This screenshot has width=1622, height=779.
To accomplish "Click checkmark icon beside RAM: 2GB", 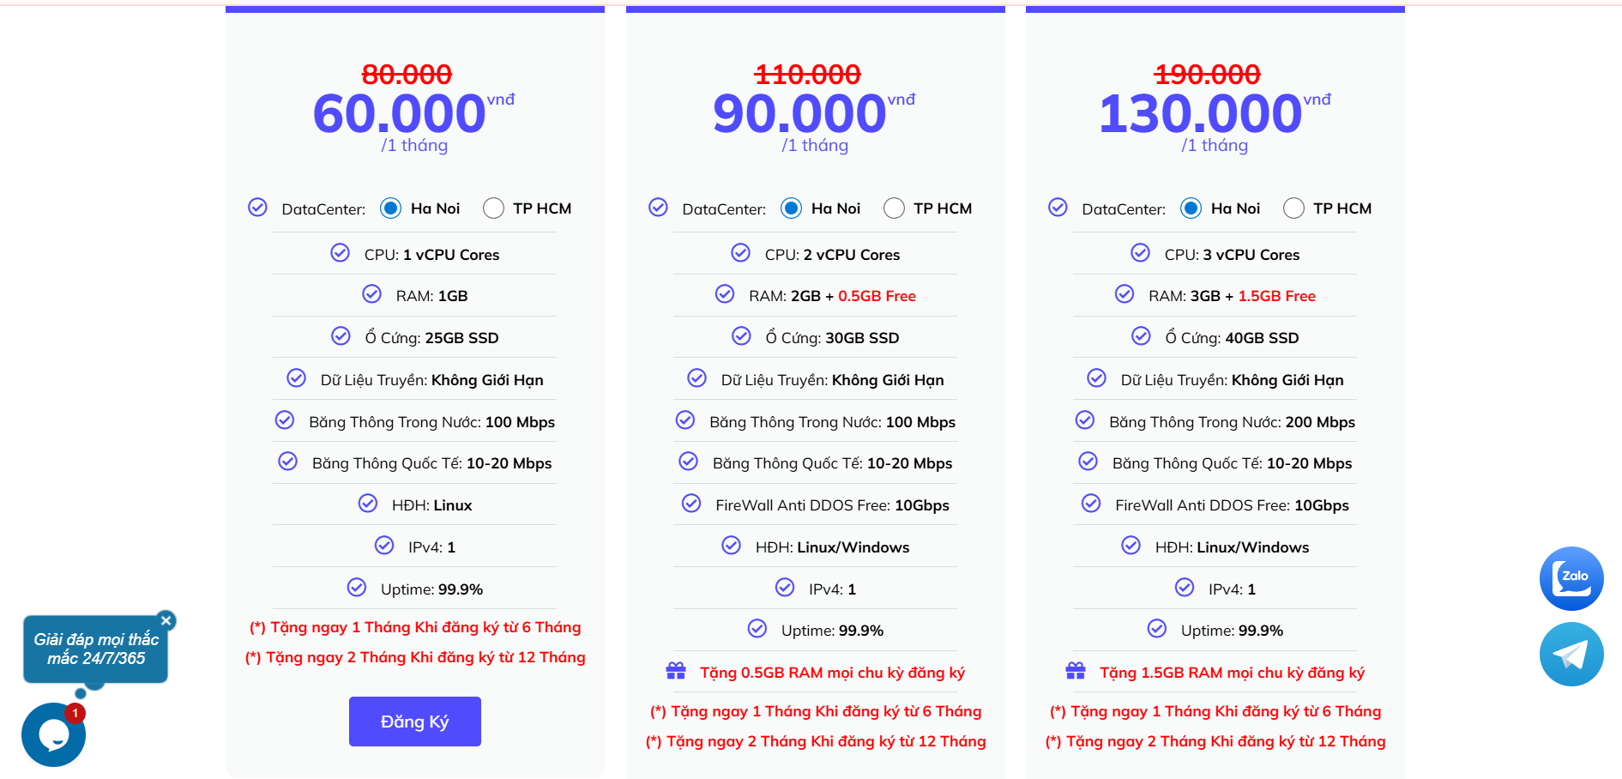I will pyautogui.click(x=725, y=294).
